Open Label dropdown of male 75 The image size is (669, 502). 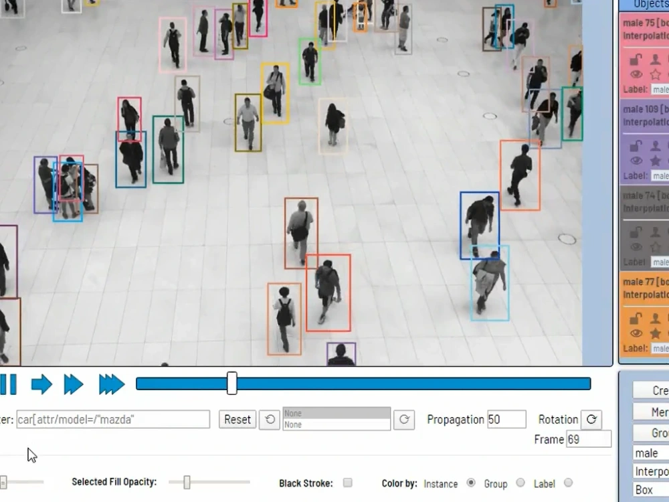pyautogui.click(x=660, y=90)
